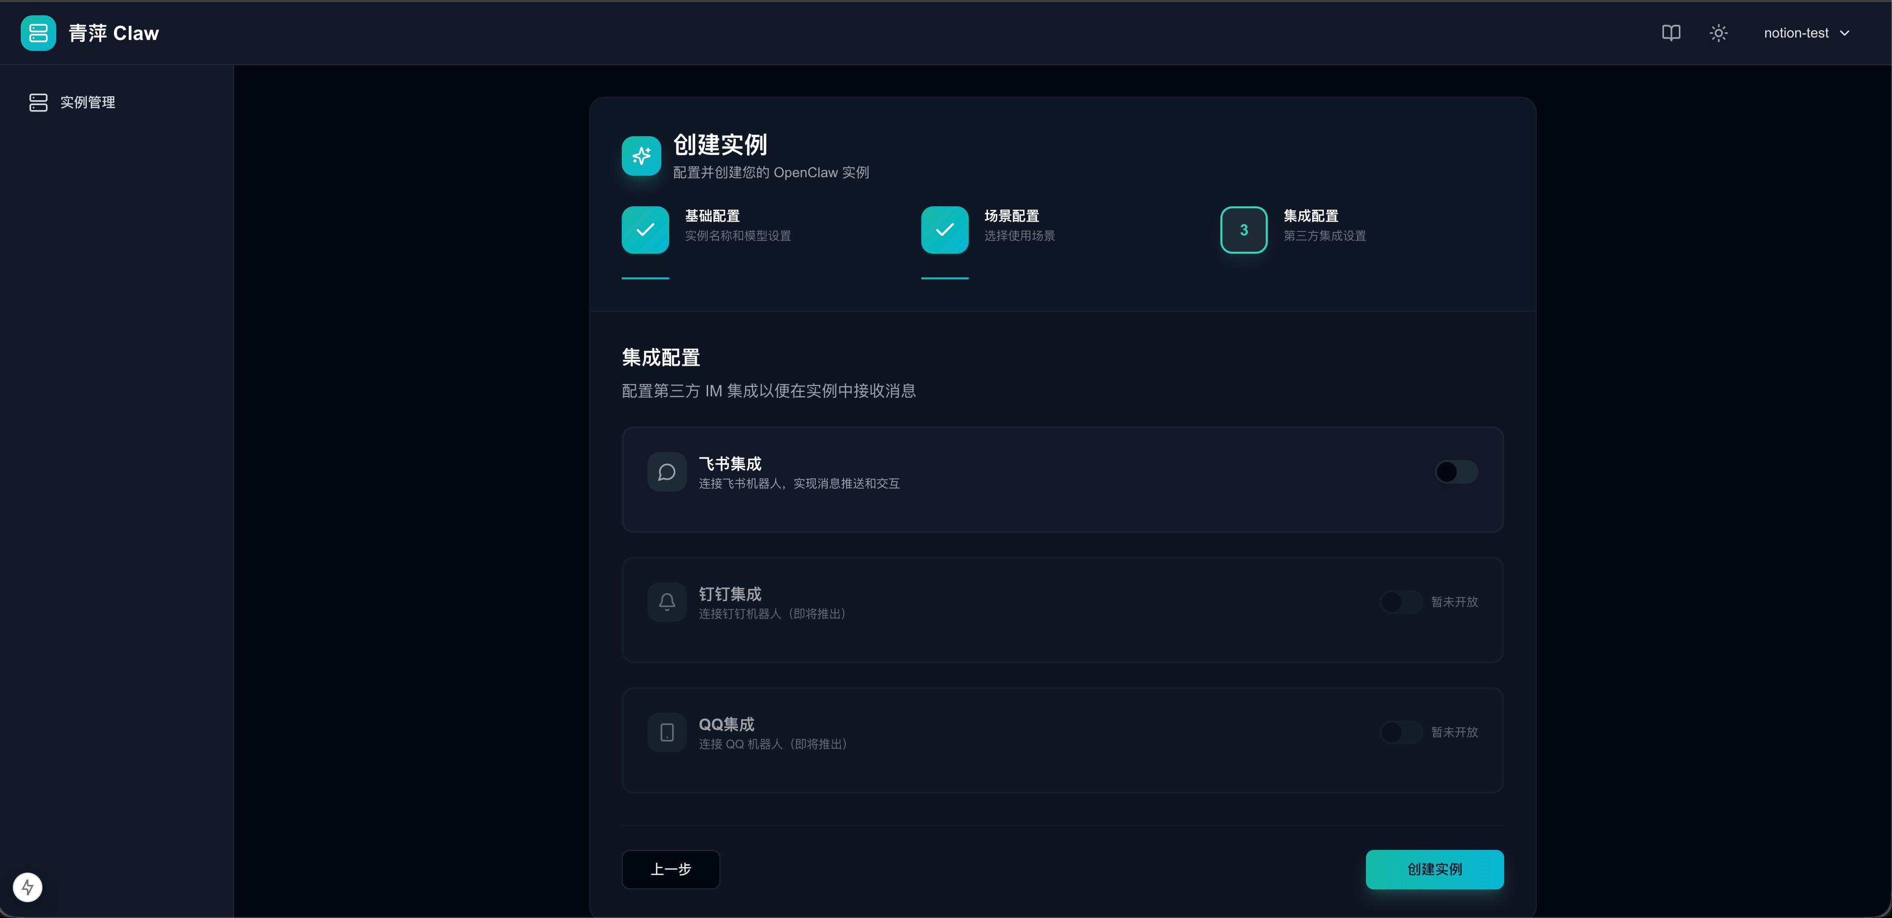Click the 飞书集成 chat bubble icon
Viewport: 1892px width, 918px height.
click(666, 472)
